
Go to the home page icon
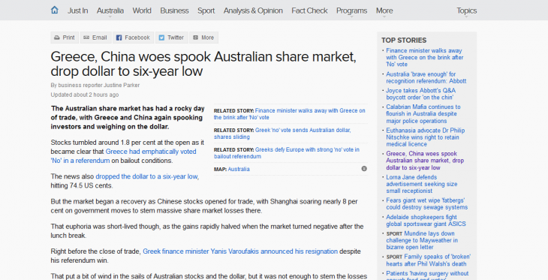(55, 10)
